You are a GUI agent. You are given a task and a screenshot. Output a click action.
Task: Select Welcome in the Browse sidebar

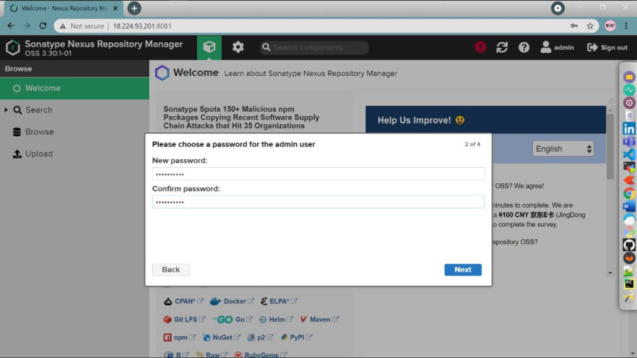coord(75,88)
